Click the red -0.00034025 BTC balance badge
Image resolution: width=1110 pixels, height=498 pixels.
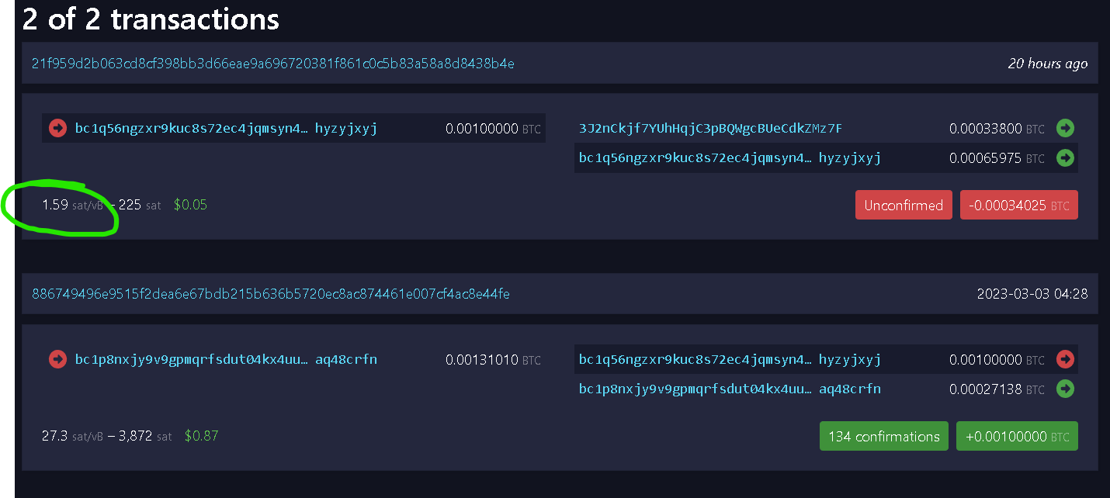coord(1019,205)
